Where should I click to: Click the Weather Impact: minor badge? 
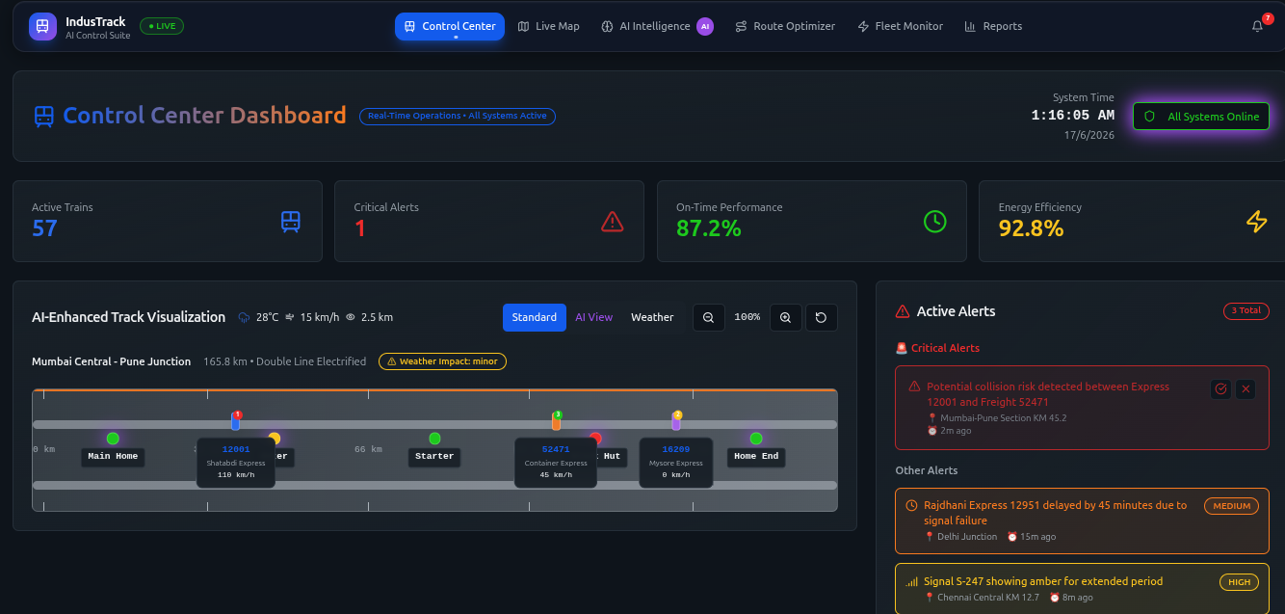point(442,361)
